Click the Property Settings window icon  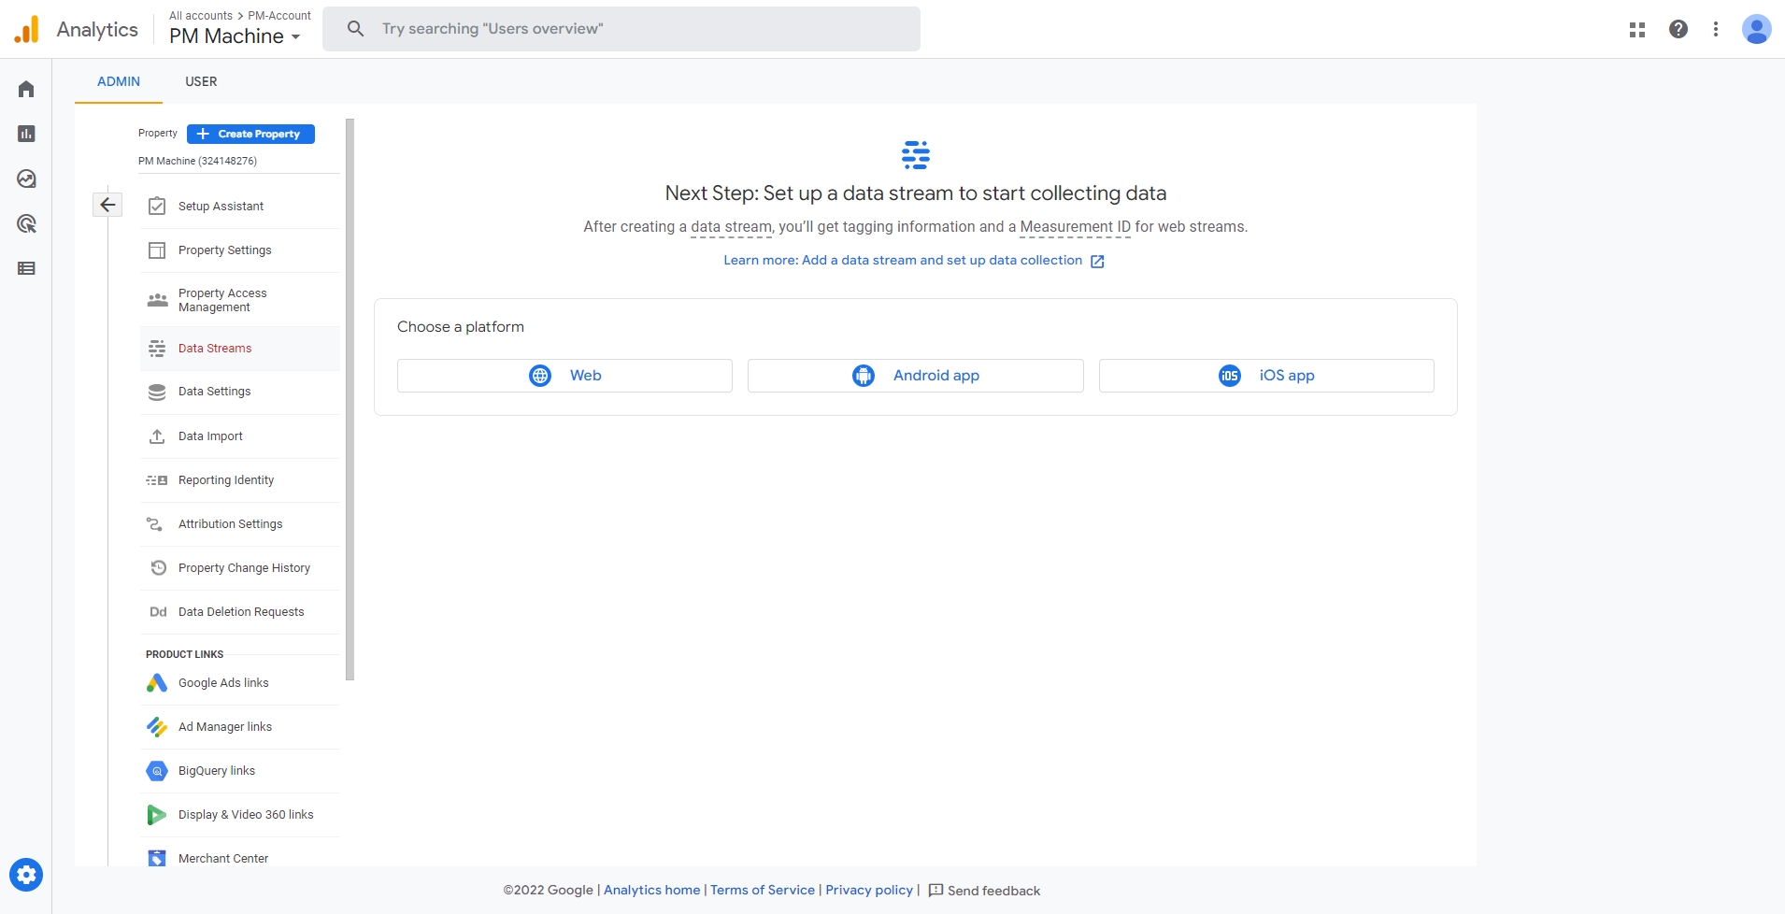coord(157,250)
